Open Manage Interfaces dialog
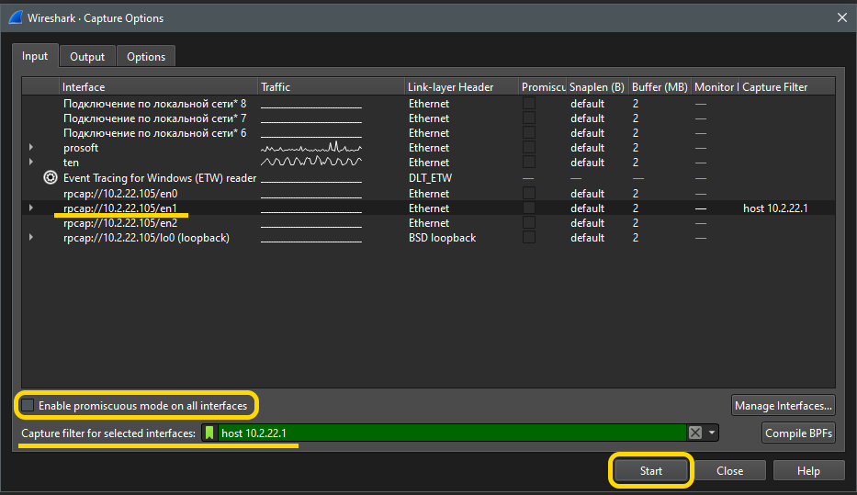Screen dimensions: 857x495 784,405
